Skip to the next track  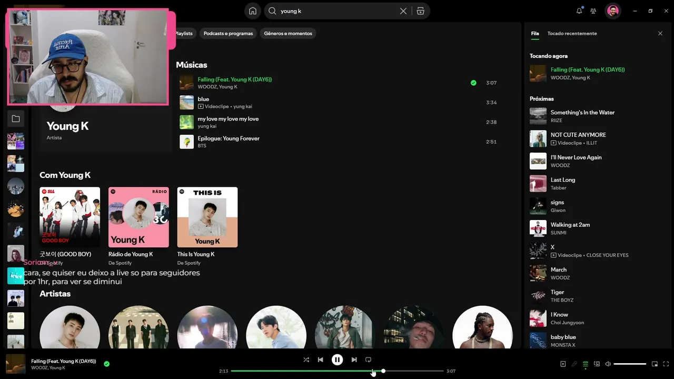tap(354, 360)
